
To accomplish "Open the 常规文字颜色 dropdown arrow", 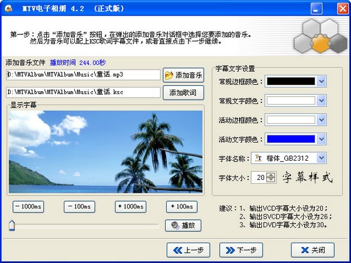I will [321, 101].
